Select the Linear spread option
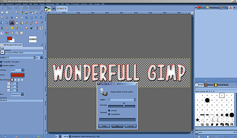Image resolution: width=237 pixels, height=138 pixels. tap(109, 110)
